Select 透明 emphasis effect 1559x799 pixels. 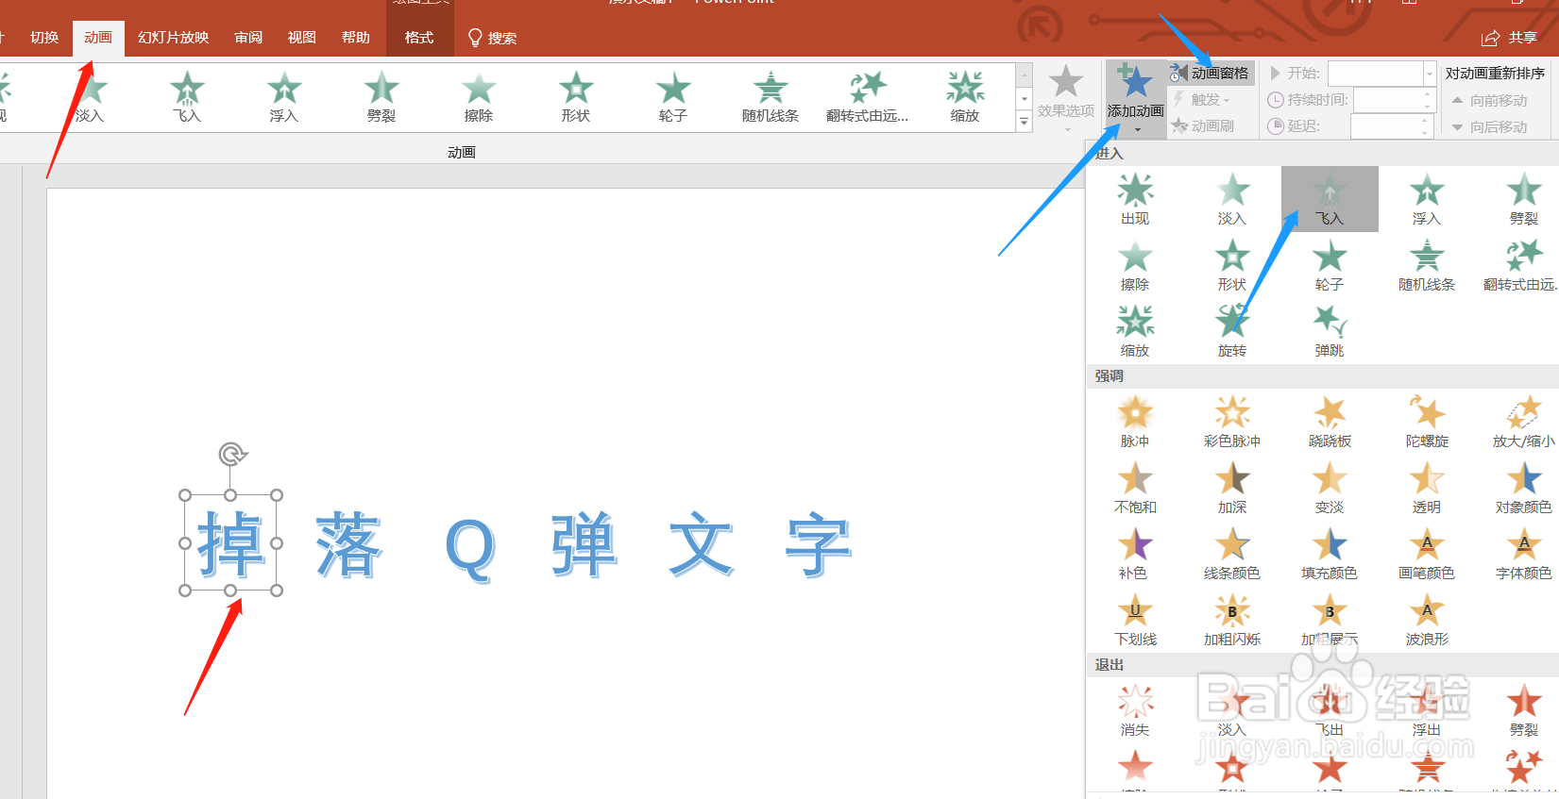pyautogui.click(x=1427, y=488)
